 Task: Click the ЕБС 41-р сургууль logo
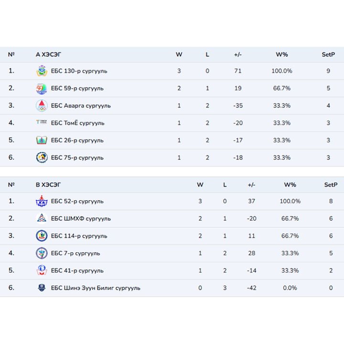coord(42,270)
